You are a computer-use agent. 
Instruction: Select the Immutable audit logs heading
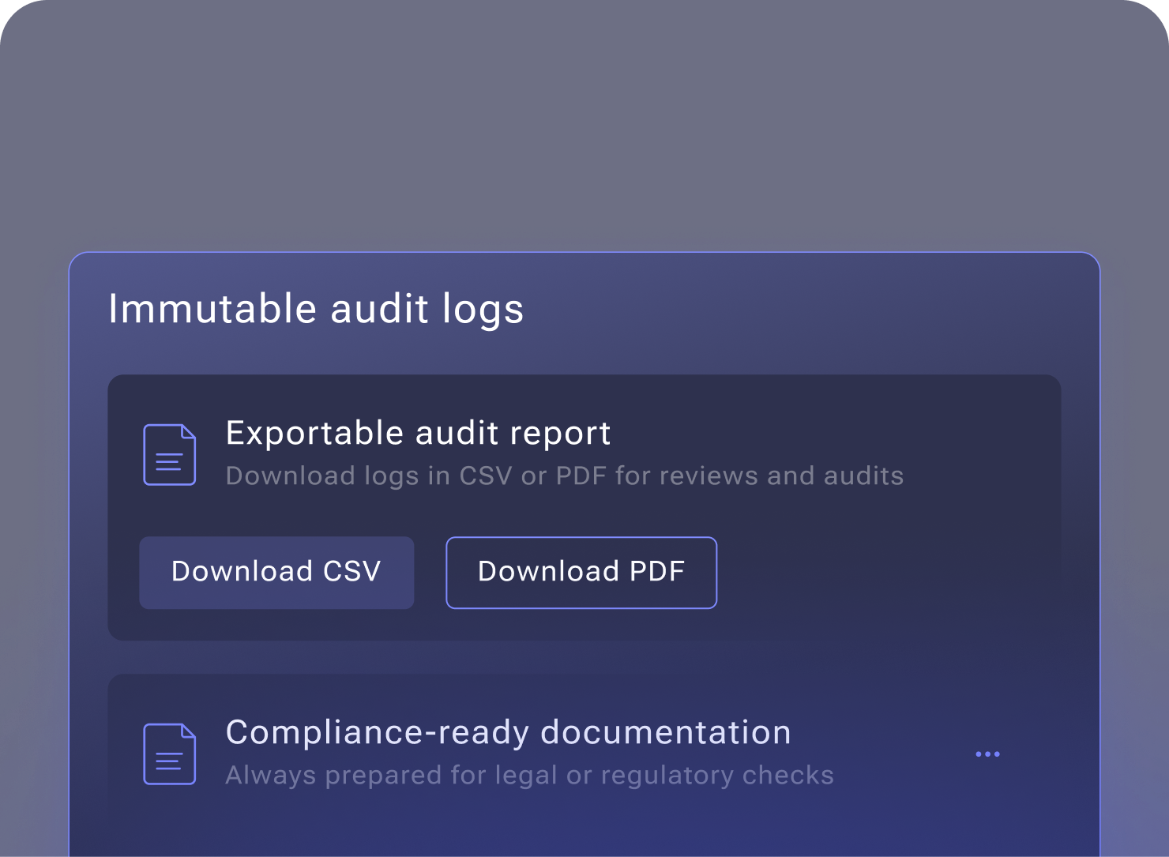coord(316,309)
